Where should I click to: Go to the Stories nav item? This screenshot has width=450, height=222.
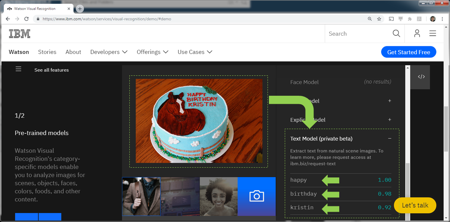coord(47,52)
